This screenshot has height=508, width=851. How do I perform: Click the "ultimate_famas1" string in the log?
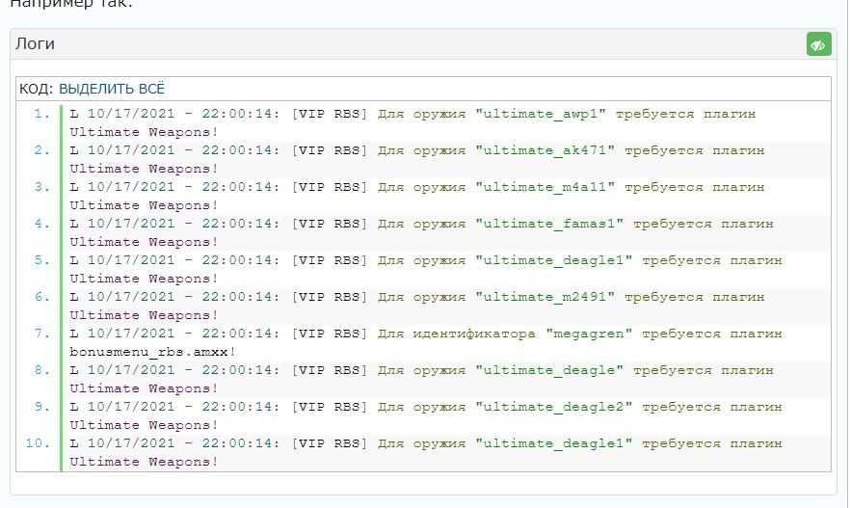click(549, 224)
